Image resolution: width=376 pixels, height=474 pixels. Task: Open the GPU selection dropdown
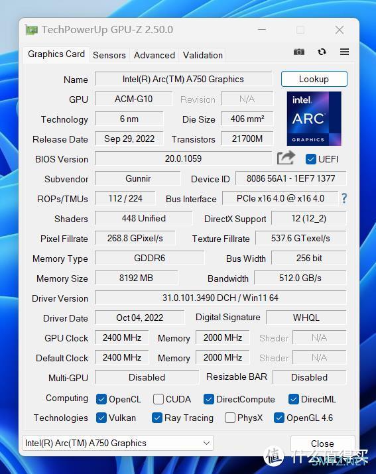pyautogui.click(x=118, y=443)
